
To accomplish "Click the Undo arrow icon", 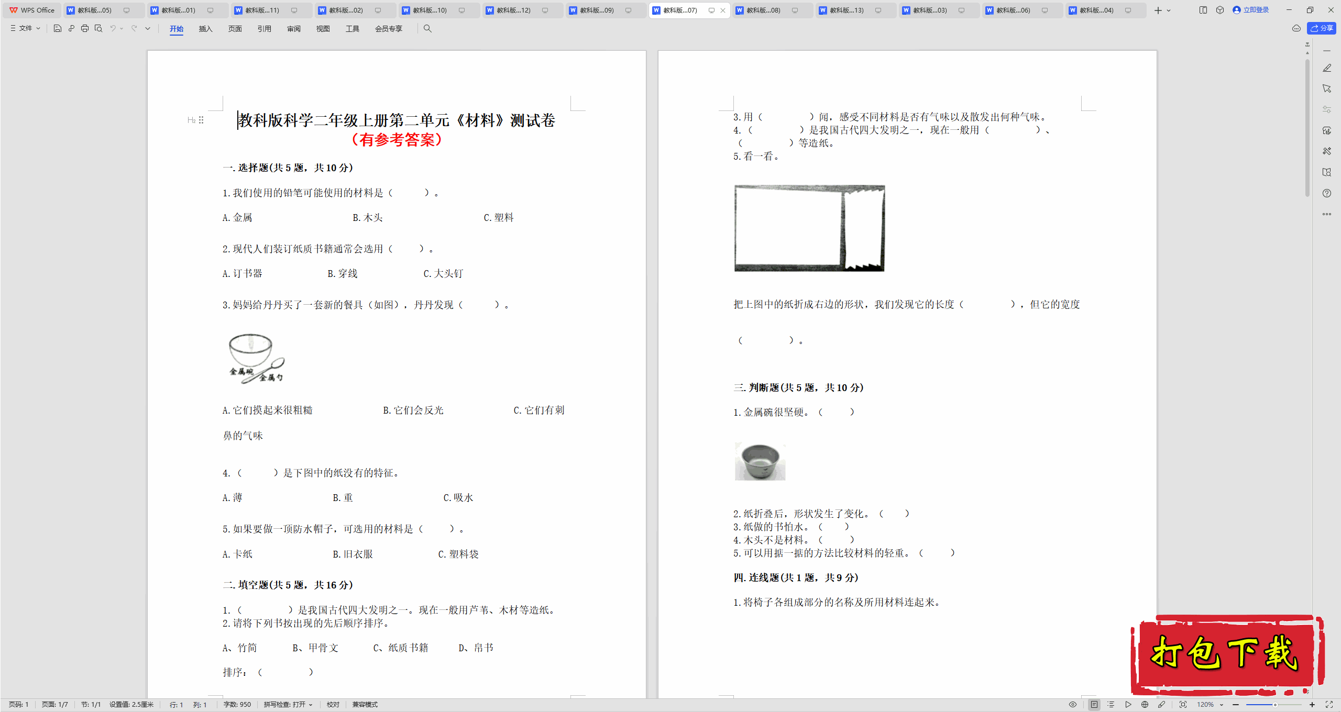I will pyautogui.click(x=113, y=29).
